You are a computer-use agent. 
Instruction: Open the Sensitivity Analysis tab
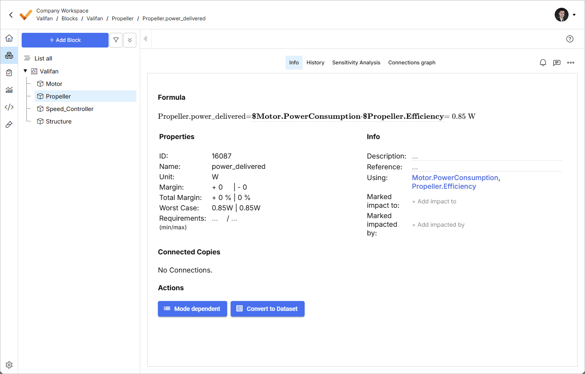pos(356,63)
